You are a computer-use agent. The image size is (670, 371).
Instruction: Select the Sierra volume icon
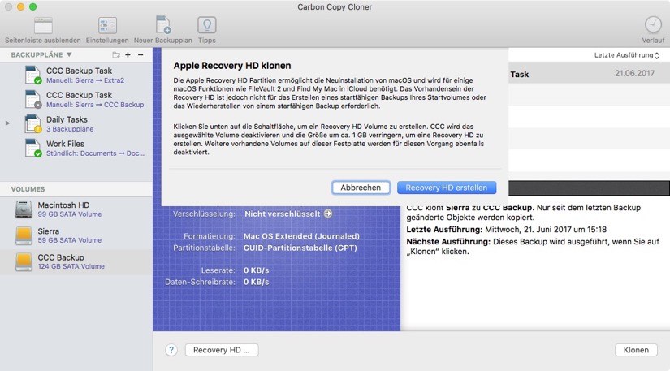click(x=24, y=235)
